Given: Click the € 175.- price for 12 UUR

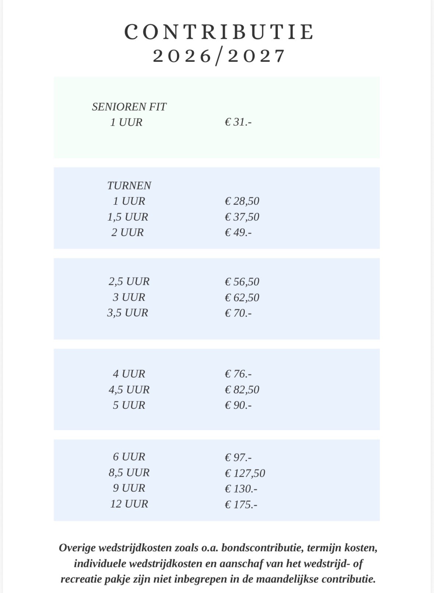Looking at the screenshot, I should click(x=241, y=504).
